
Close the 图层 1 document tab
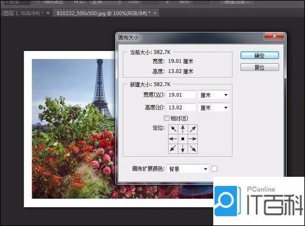(x=48, y=13)
